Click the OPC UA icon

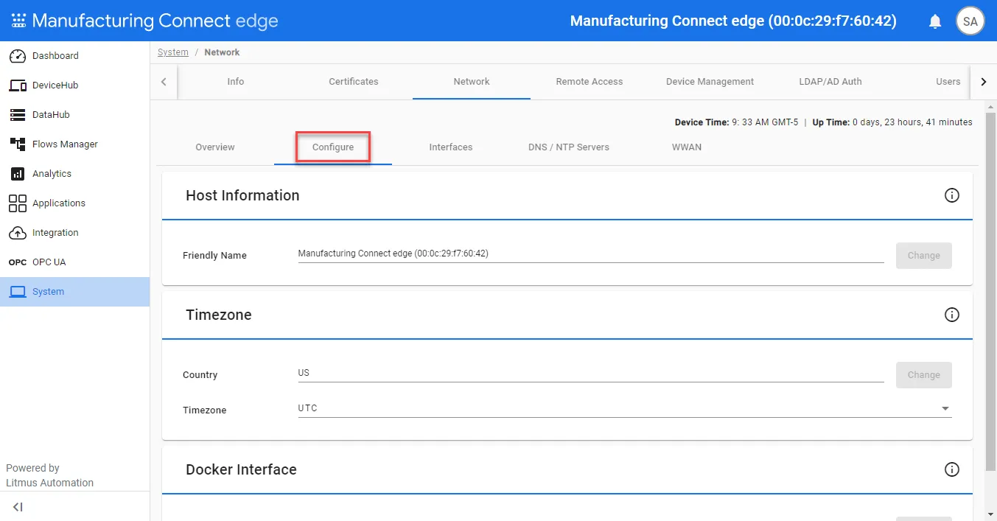point(18,262)
